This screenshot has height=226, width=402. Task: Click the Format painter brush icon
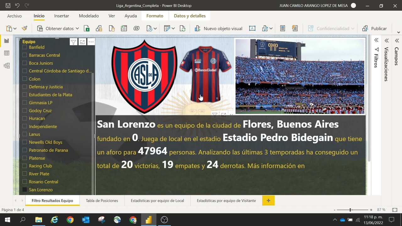pos(24,28)
